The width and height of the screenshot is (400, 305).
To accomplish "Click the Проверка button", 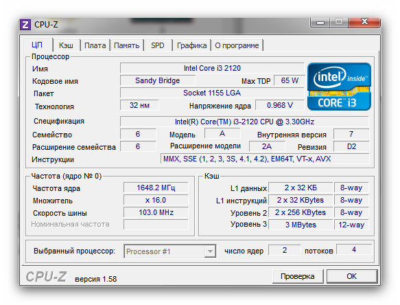I will point(298,276).
